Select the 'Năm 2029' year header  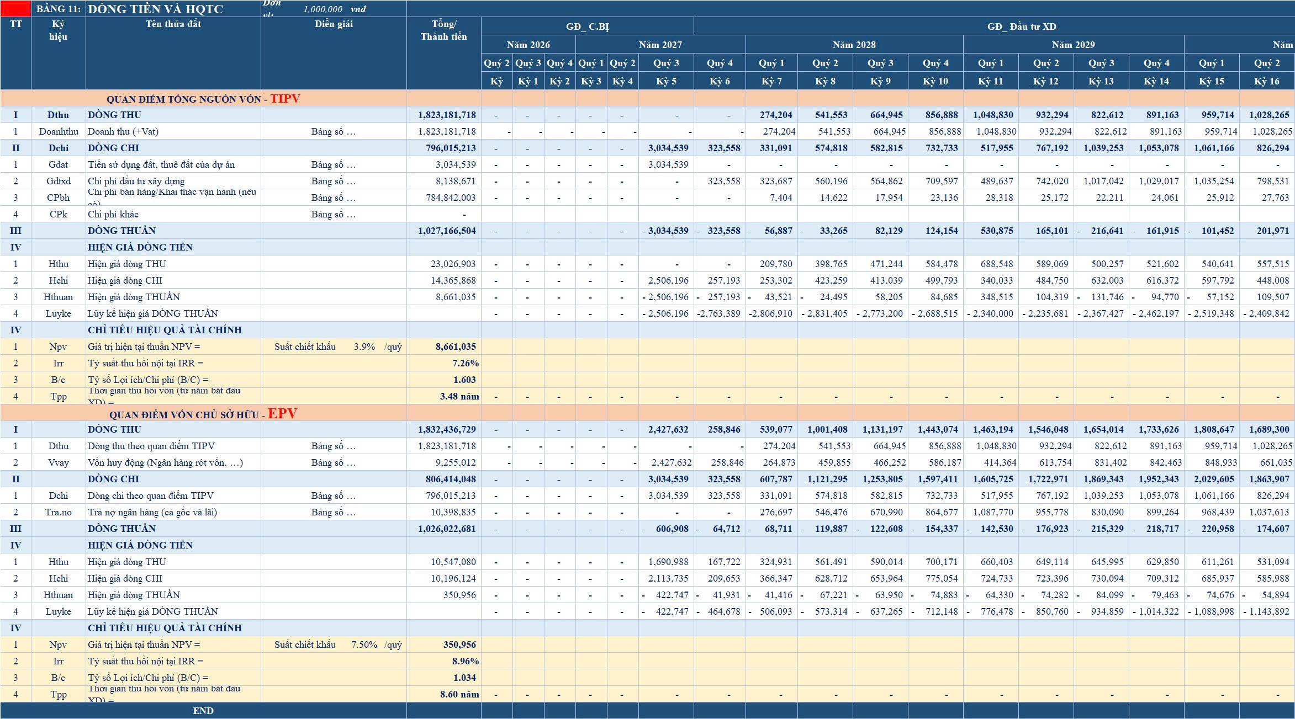point(1073,45)
